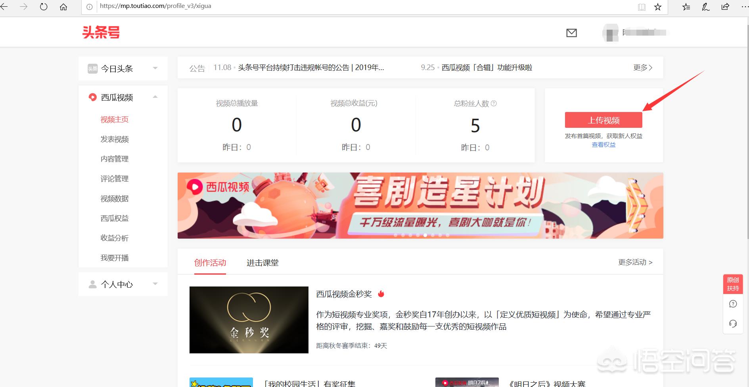This screenshot has height=387, width=749.
Task: Open the 喜剧造星计划 banner
Action: [420, 205]
